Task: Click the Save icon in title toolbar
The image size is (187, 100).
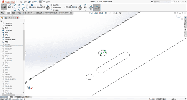Action: (29, 2)
